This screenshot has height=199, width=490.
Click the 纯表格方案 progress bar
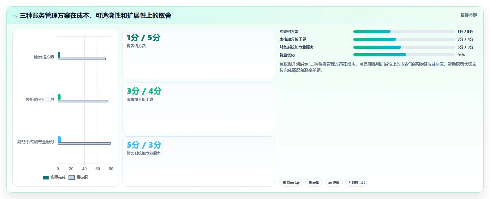pyautogui.click(x=404, y=31)
